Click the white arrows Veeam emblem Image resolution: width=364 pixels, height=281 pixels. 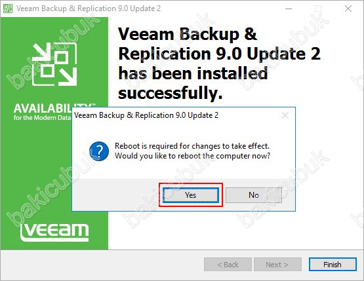(x=54, y=64)
